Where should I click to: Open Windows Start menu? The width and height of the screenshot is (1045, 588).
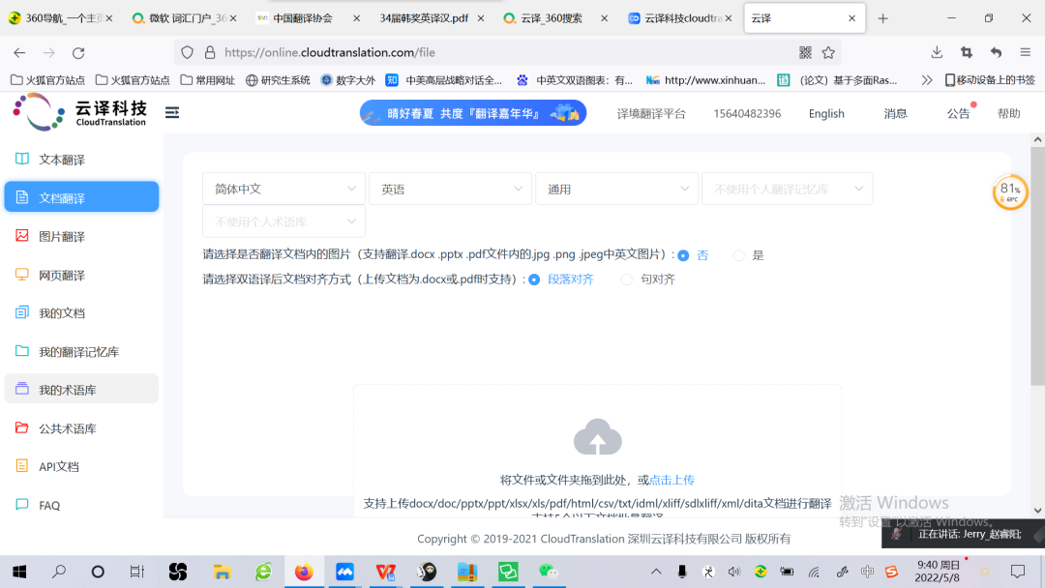tap(19, 572)
